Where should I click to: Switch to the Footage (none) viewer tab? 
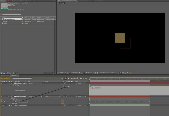[100, 1]
